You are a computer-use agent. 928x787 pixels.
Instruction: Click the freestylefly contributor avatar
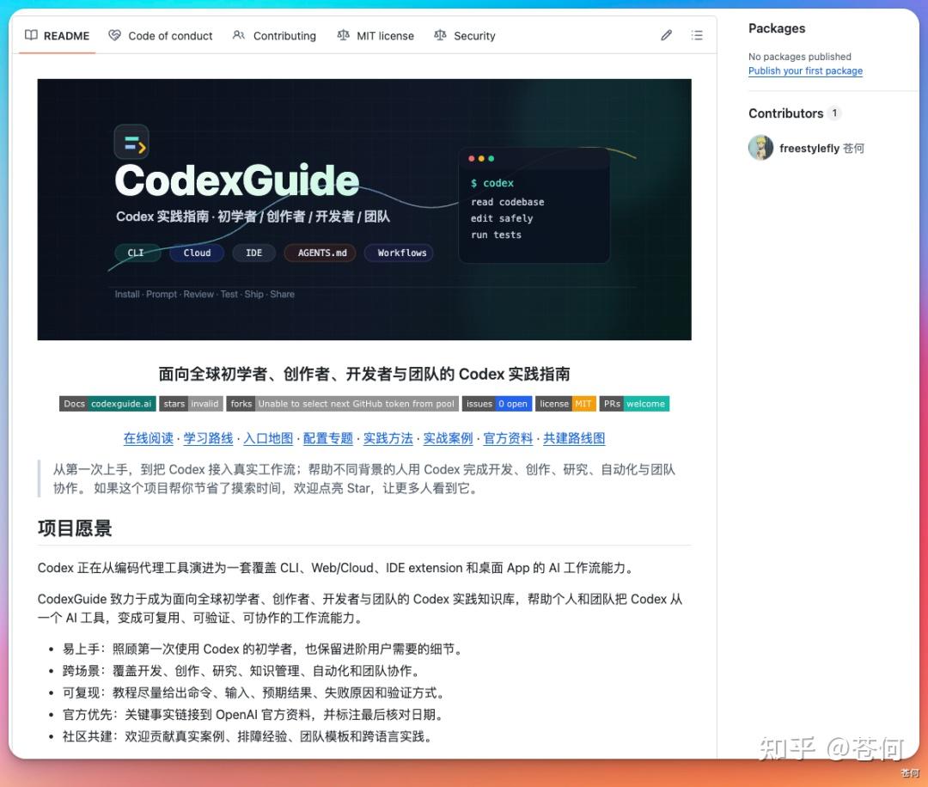pyautogui.click(x=760, y=148)
